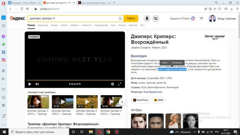The height and width of the screenshot is (135, 240).
Task: Go back in browser
Action: [10, 9]
